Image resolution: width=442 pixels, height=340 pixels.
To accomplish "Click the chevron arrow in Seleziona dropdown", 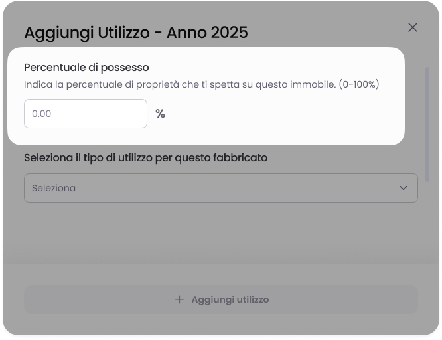I will point(404,188).
